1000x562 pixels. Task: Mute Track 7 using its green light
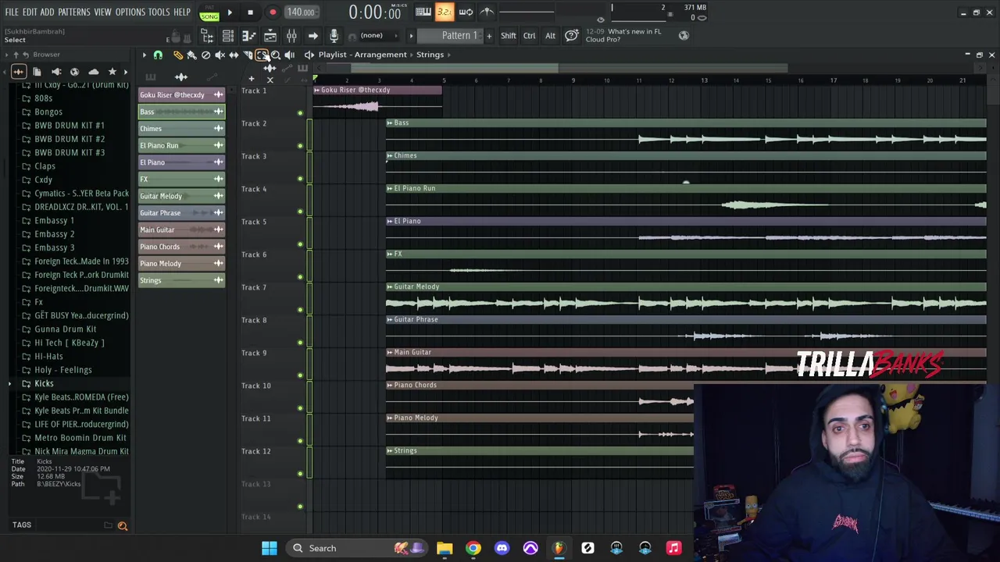tap(300, 310)
